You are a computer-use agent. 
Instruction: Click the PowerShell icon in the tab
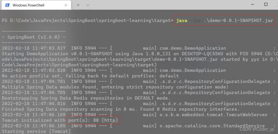tap(7, 5)
